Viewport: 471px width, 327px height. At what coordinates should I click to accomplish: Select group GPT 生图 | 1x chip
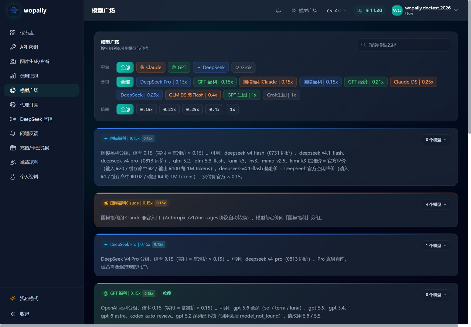pos(242,95)
